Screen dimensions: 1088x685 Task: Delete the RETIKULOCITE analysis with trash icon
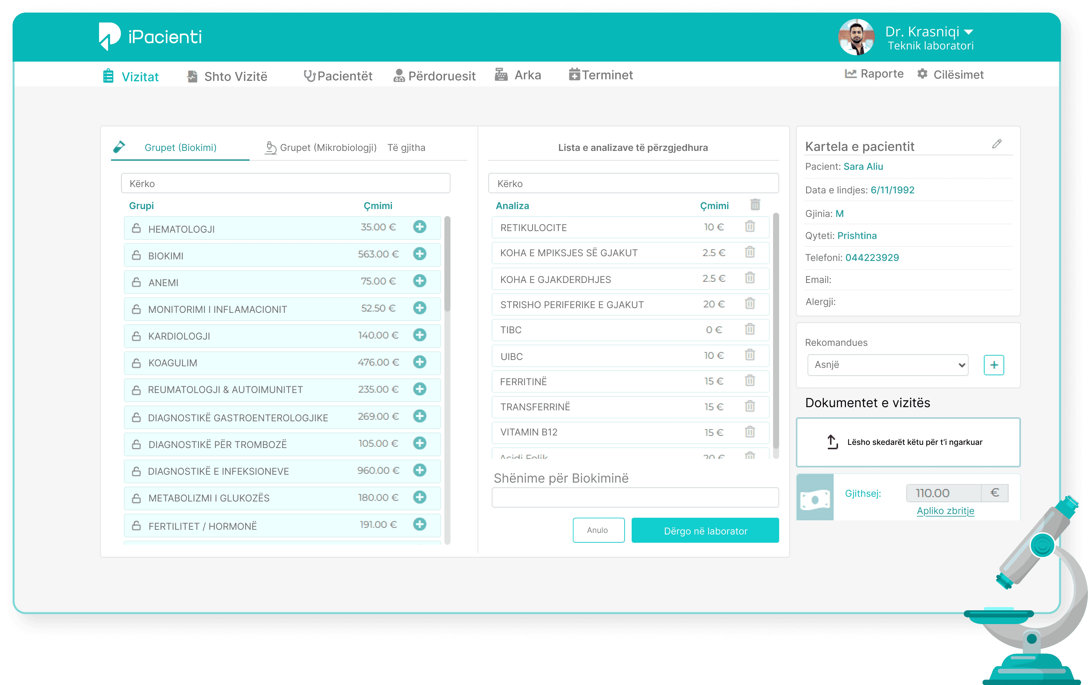(x=750, y=226)
